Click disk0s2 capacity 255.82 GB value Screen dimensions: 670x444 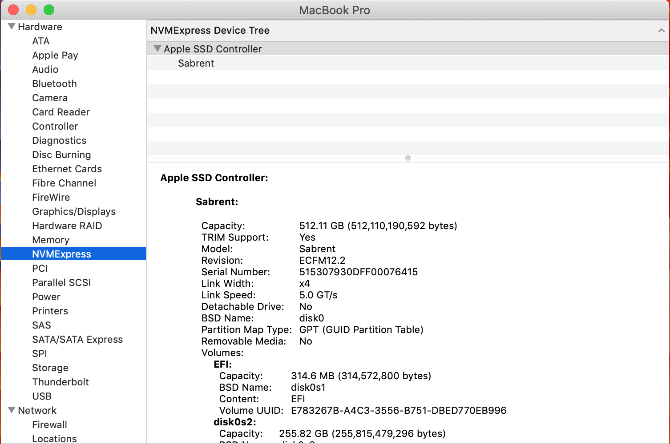362,433
